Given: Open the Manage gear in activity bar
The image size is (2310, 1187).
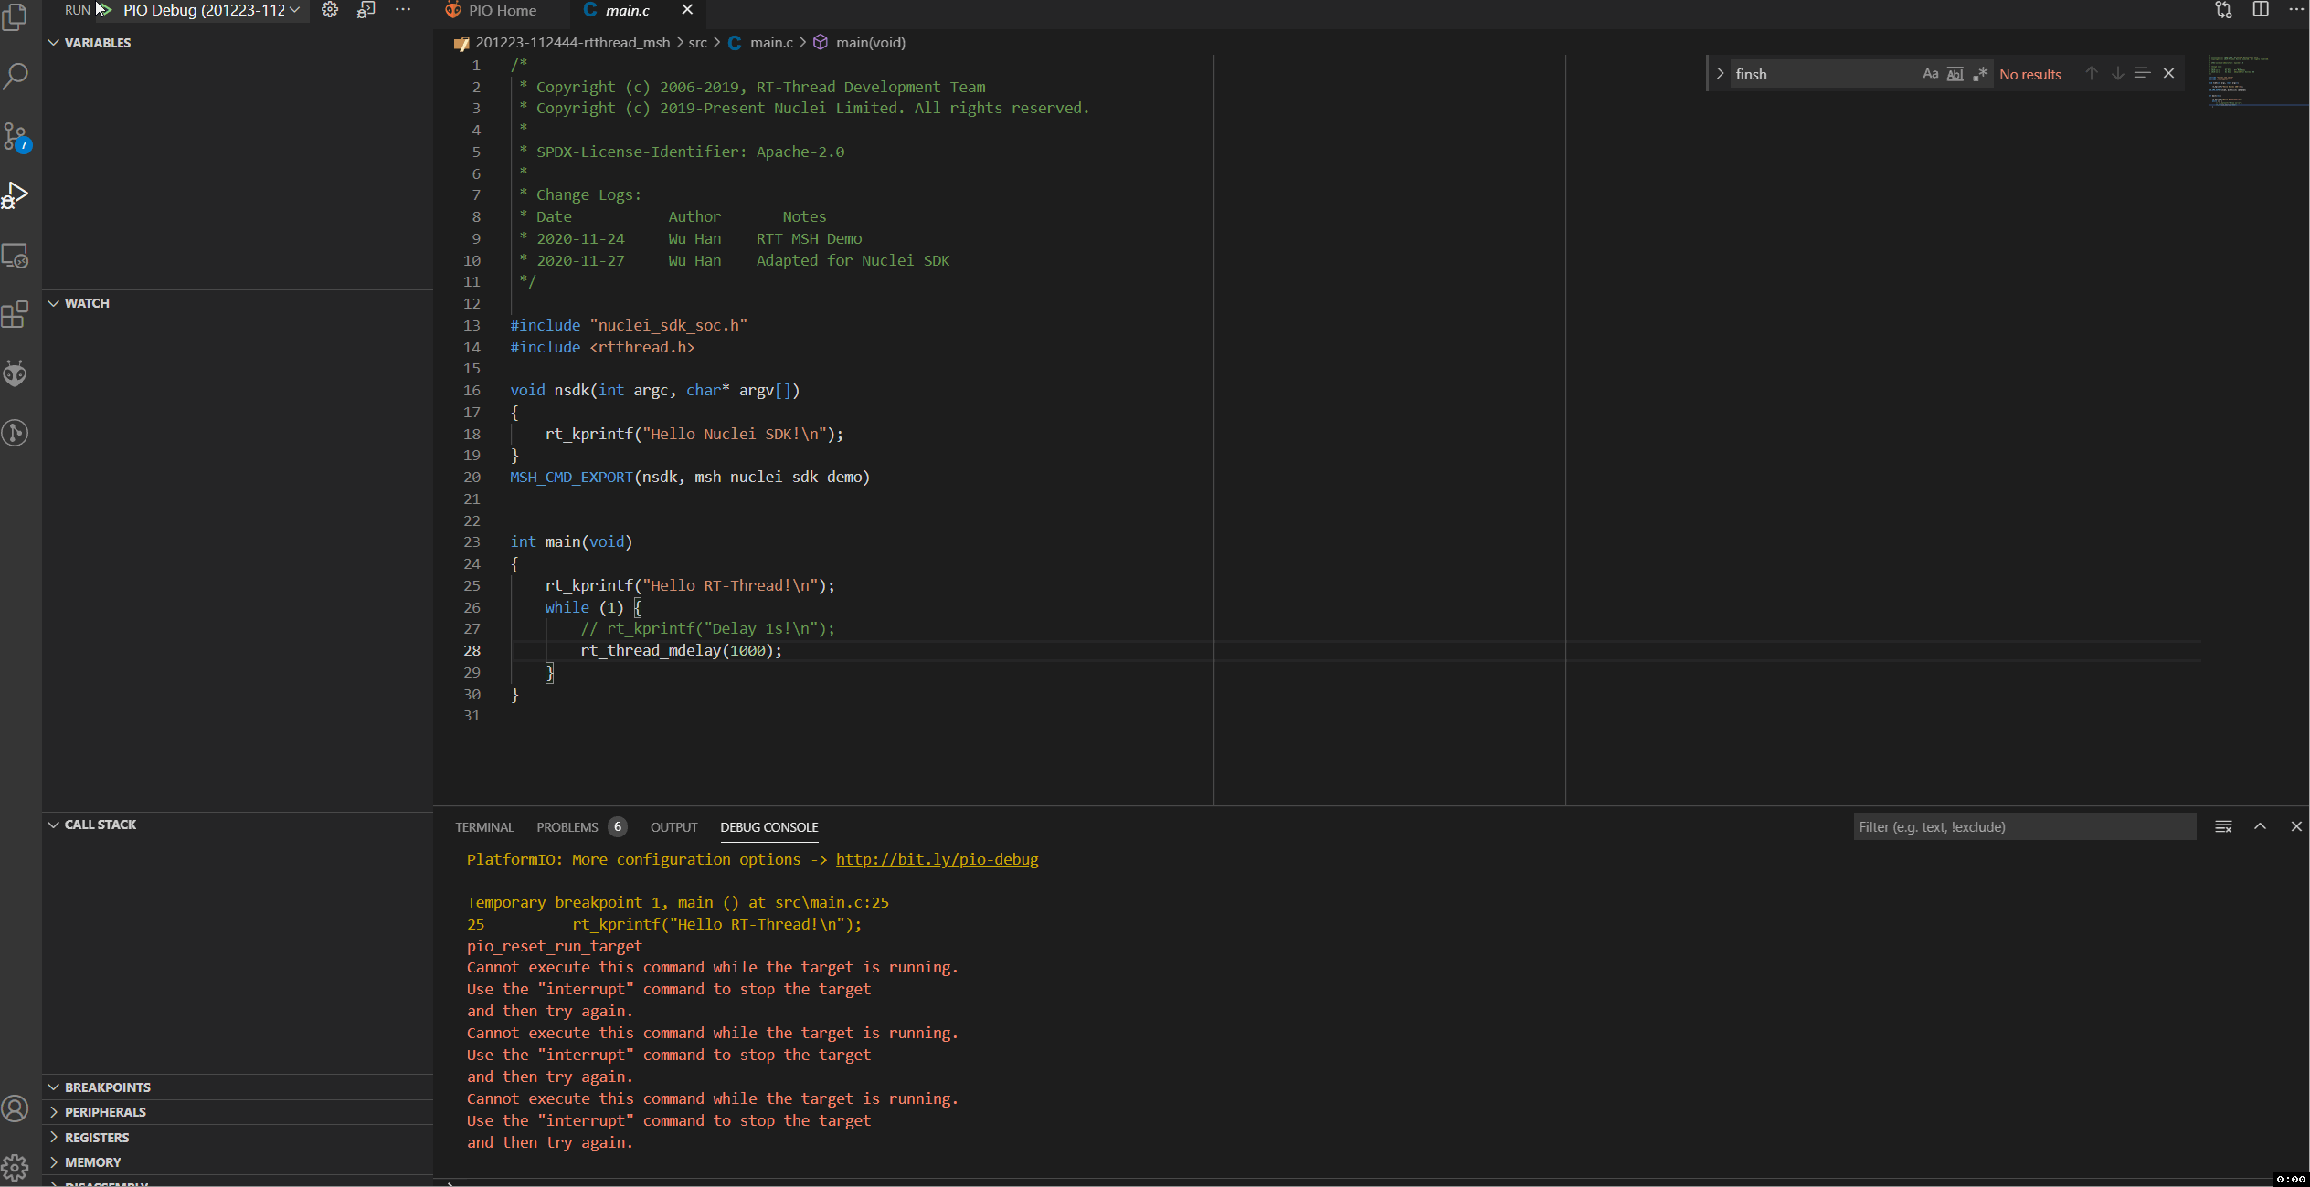Looking at the screenshot, I should point(16,1168).
